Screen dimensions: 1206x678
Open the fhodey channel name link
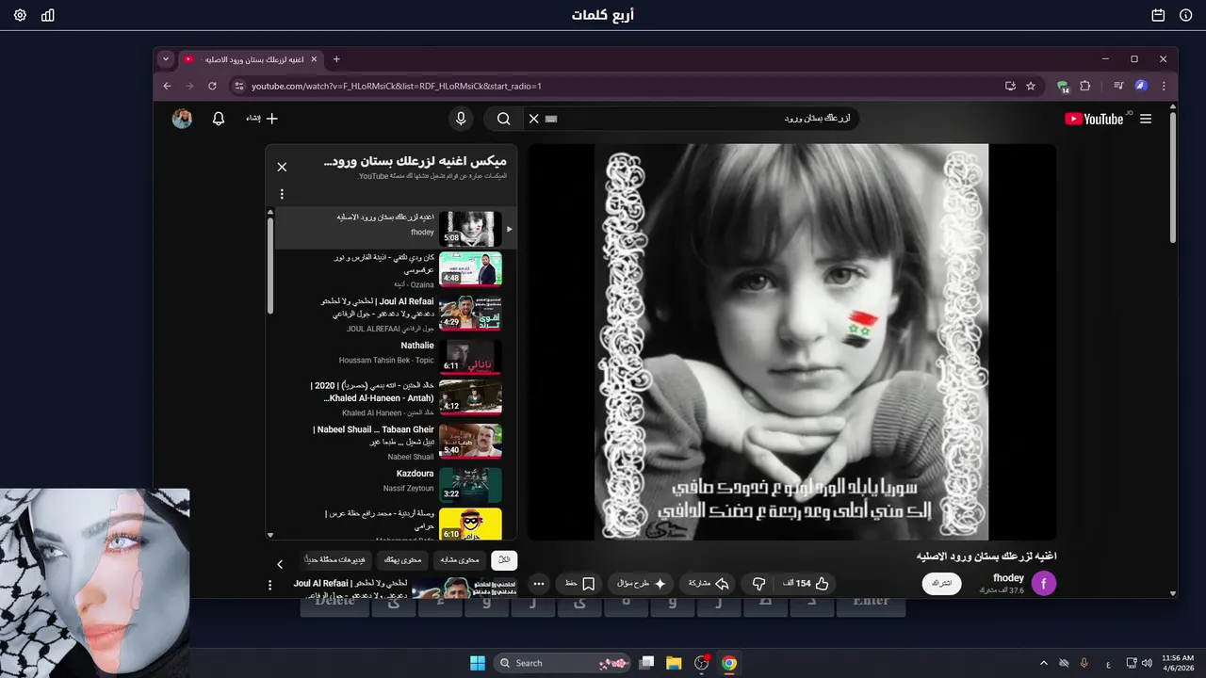tap(1008, 578)
